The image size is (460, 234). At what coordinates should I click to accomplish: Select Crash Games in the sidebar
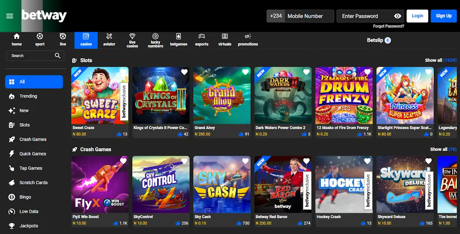coord(34,139)
